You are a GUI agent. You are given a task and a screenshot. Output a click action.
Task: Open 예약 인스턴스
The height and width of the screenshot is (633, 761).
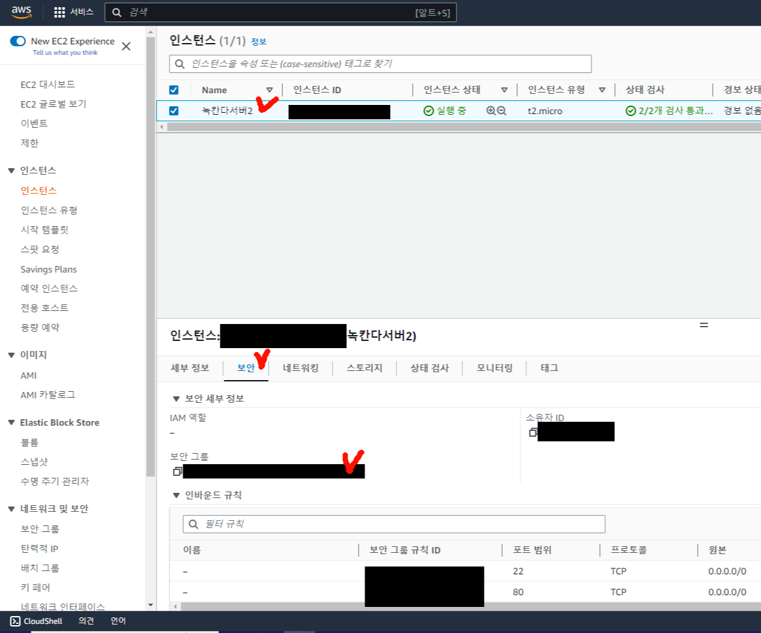click(x=49, y=288)
